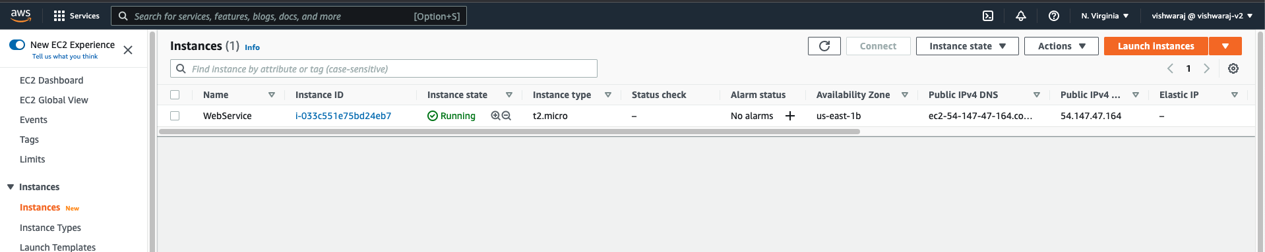Click the t2.micro instance type cell
This screenshot has width=1265, height=252.
pyautogui.click(x=550, y=116)
